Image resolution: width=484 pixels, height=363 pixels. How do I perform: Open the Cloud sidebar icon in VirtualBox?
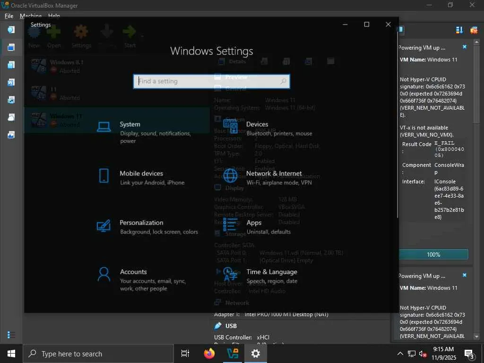coord(11,117)
